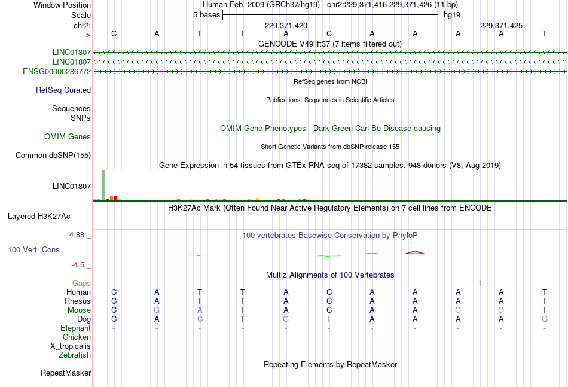The image size is (568, 387).
Task: Select the Elephant alignment row label
Action: 75,328
